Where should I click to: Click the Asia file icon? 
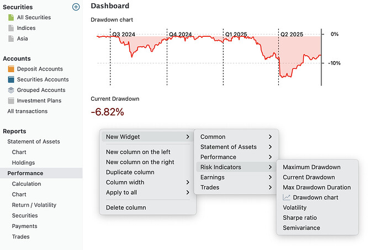click(11, 39)
